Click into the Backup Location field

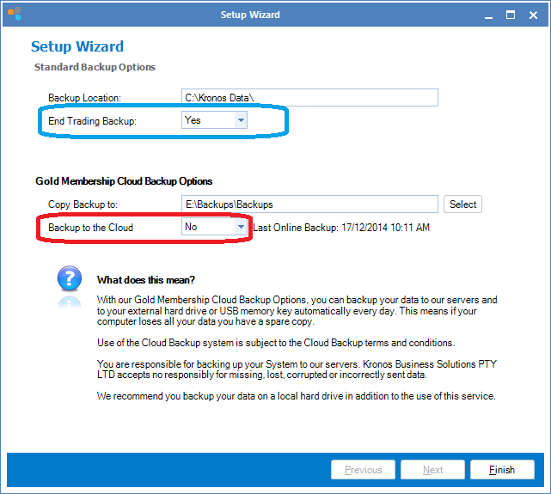tap(309, 98)
